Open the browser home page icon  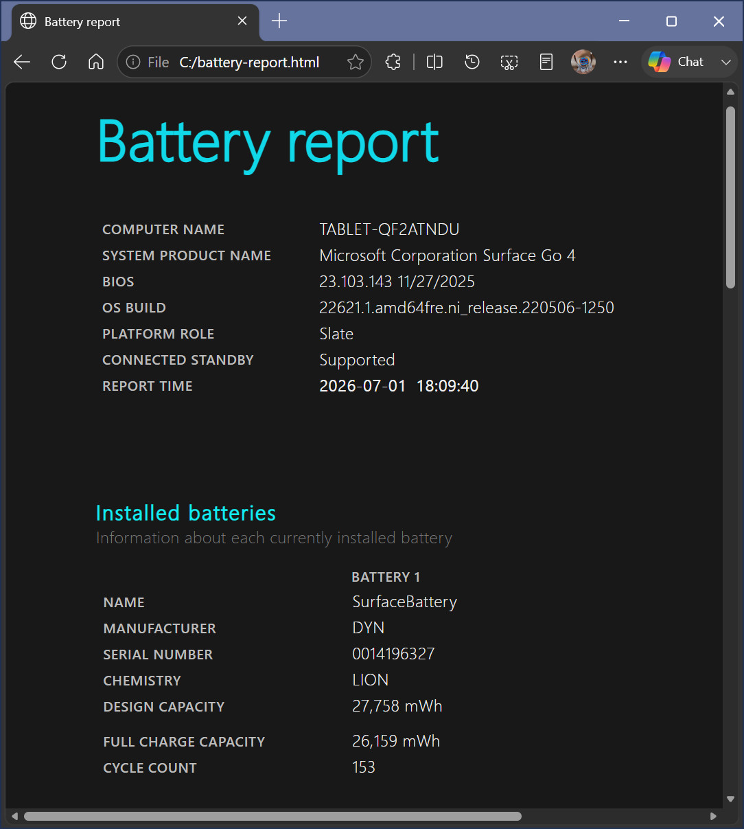point(96,62)
